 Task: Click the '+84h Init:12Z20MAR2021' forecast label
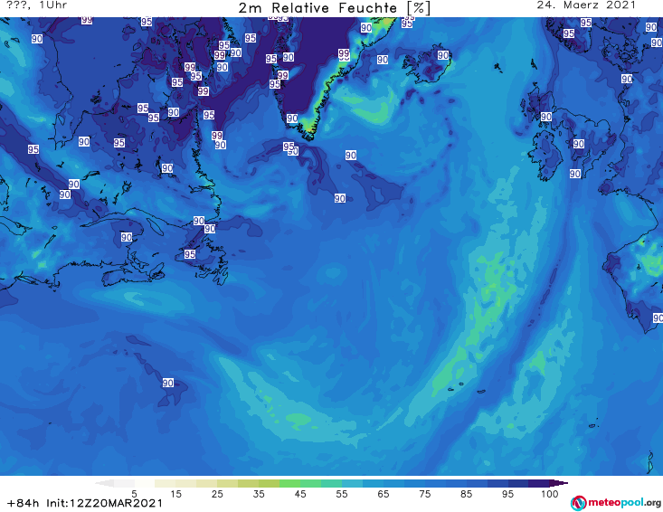point(85,503)
